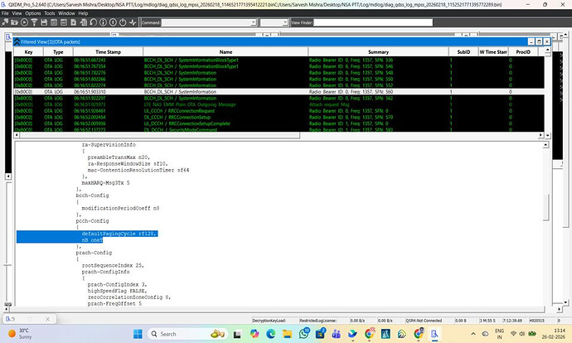
Task: Click the first info circle toolbar icon
Action: (x=103, y=22)
